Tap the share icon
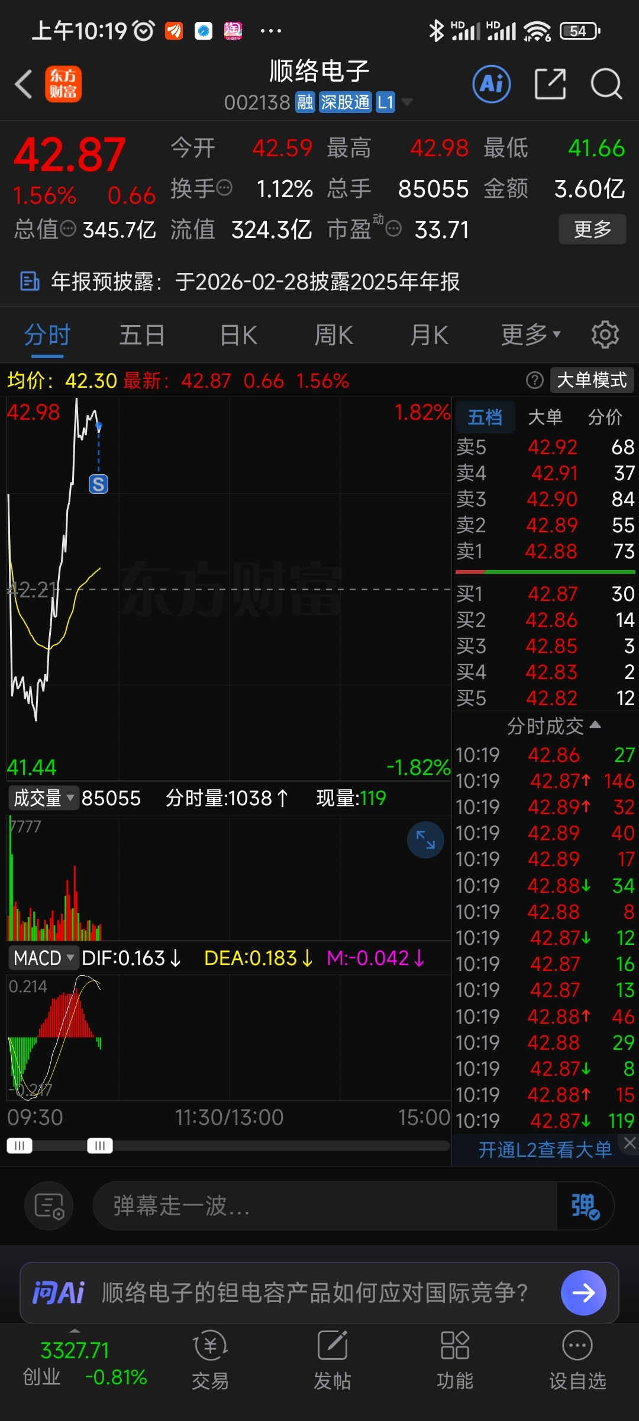This screenshot has width=639, height=1421. click(x=550, y=84)
